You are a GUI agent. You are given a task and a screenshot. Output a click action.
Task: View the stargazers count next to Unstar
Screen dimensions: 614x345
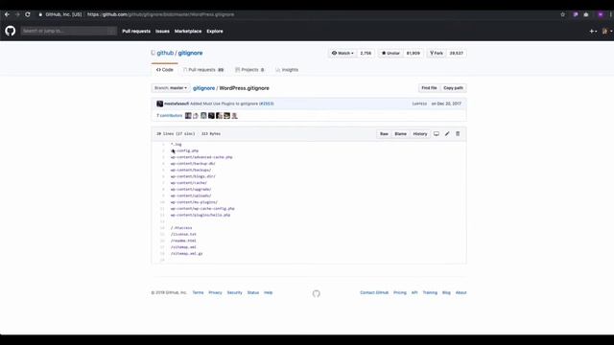point(413,54)
